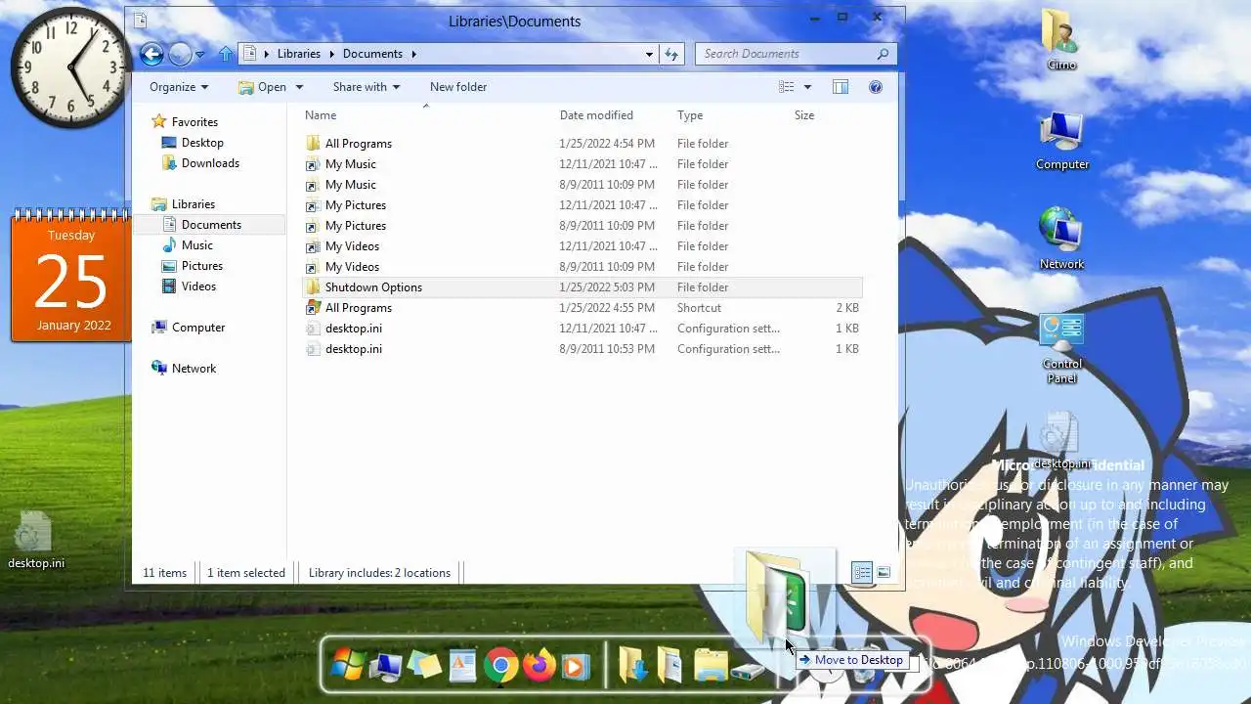The image size is (1251, 704).
Task: Open Computer monitor icon in dock
Action: (387, 667)
